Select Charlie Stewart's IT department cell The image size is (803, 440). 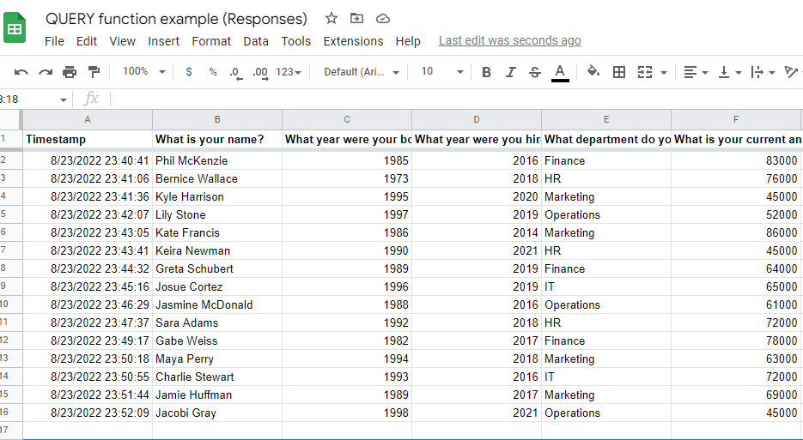(605, 377)
